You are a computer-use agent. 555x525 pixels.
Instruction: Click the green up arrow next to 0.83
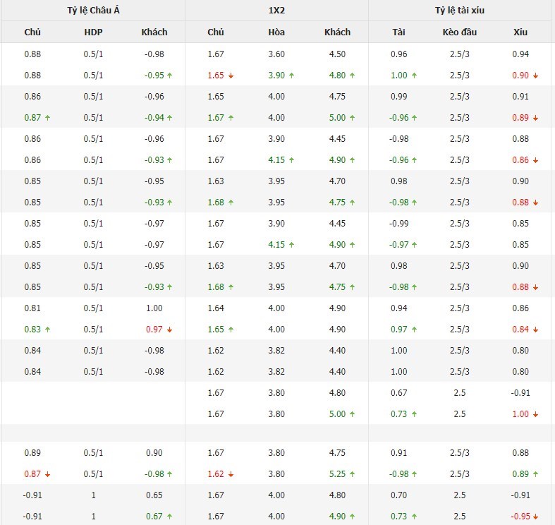coord(47,330)
